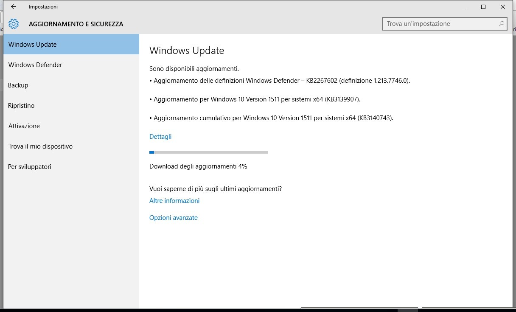This screenshot has width=516, height=312.
Task: Open Trova il mio dispositivo
Action: tap(40, 146)
